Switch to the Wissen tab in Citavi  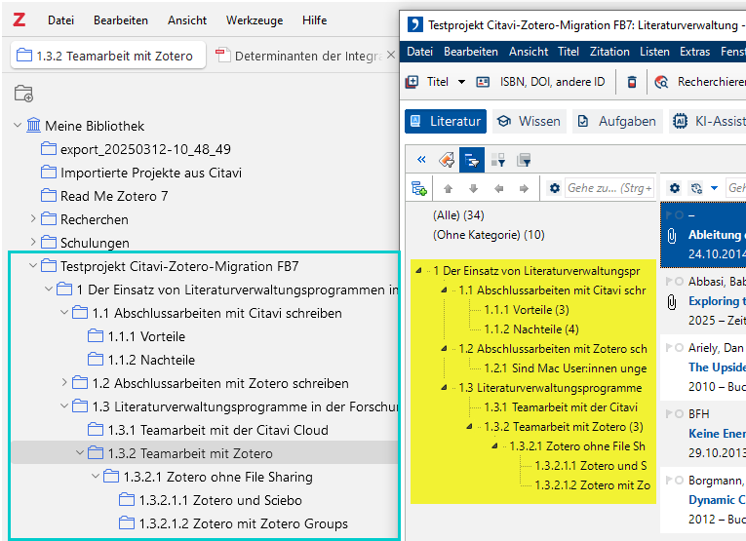pos(530,121)
